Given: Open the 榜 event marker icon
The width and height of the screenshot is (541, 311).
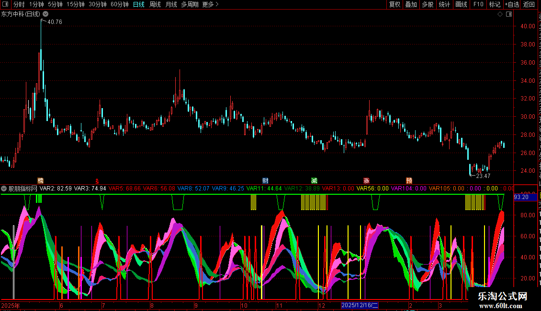Looking at the screenshot, I should click(40, 181).
